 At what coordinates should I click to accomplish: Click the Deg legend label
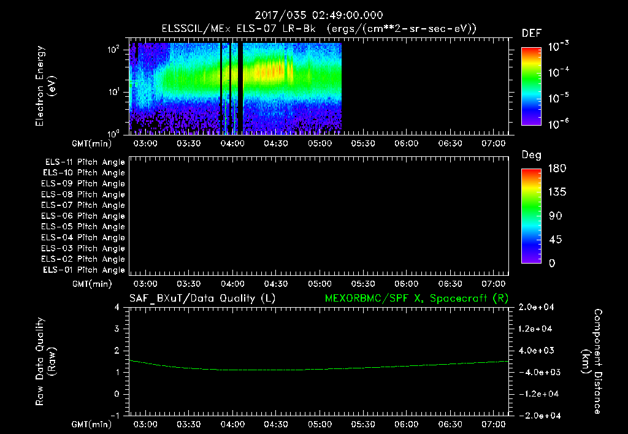[531, 155]
